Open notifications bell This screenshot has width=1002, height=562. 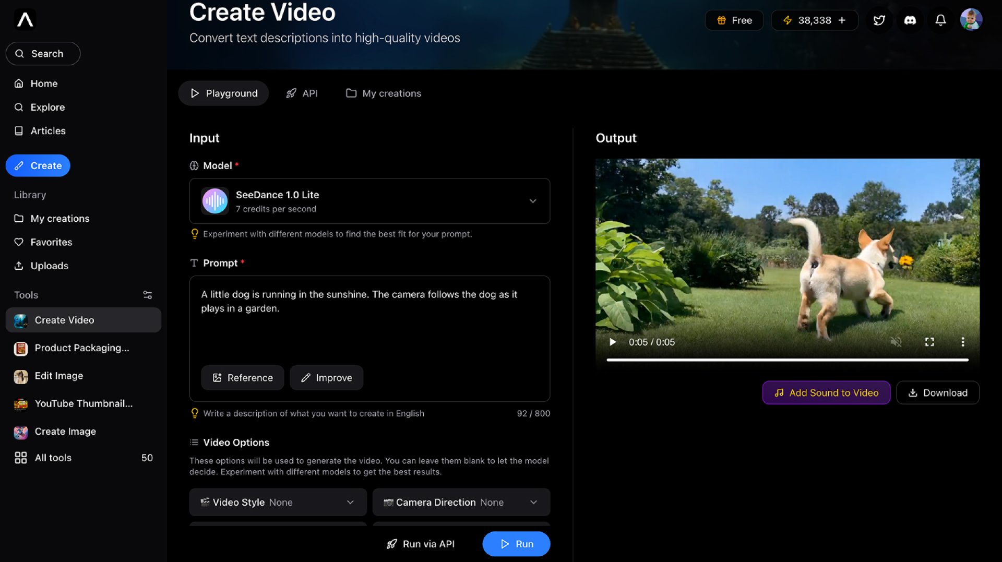pyautogui.click(x=940, y=20)
